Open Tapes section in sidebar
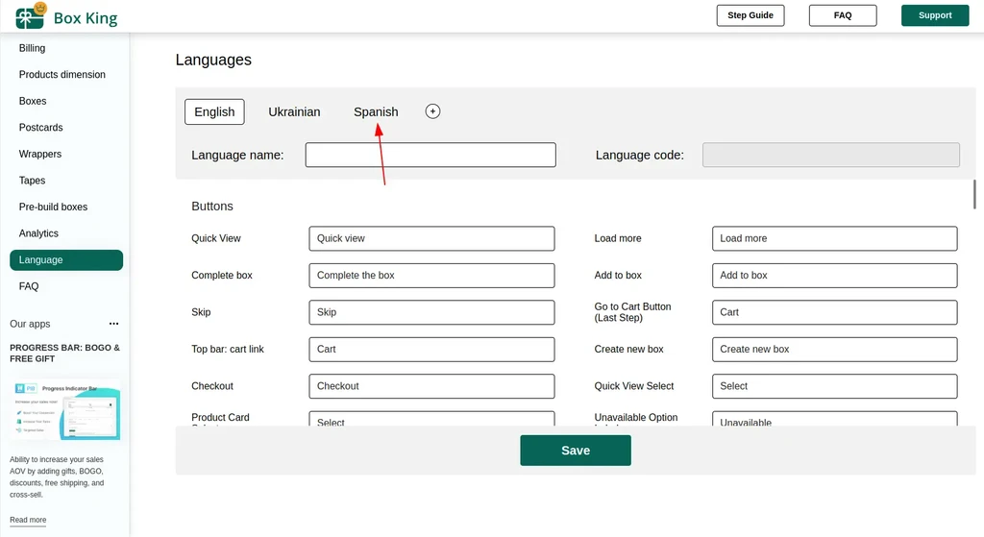984x537 pixels. pyautogui.click(x=32, y=181)
